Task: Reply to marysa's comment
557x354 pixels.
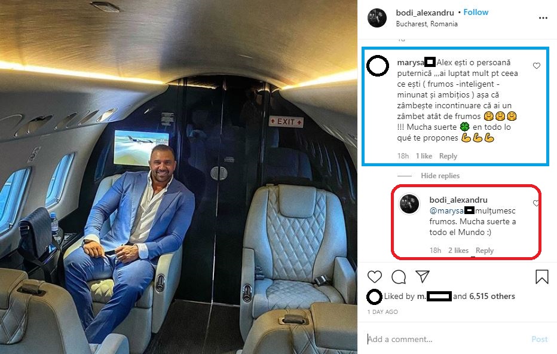Action: [x=448, y=156]
